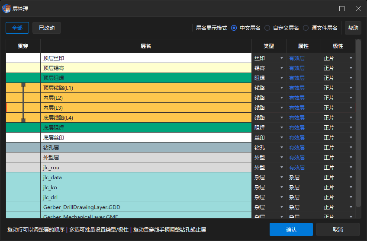Select the jlc_rou layer name
Viewport: 367px width, 241px height.
[51, 168]
